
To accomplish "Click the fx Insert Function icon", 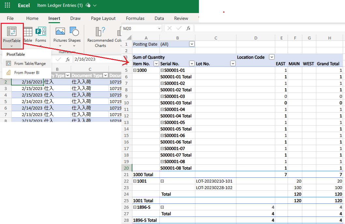I will [x=188, y=28].
